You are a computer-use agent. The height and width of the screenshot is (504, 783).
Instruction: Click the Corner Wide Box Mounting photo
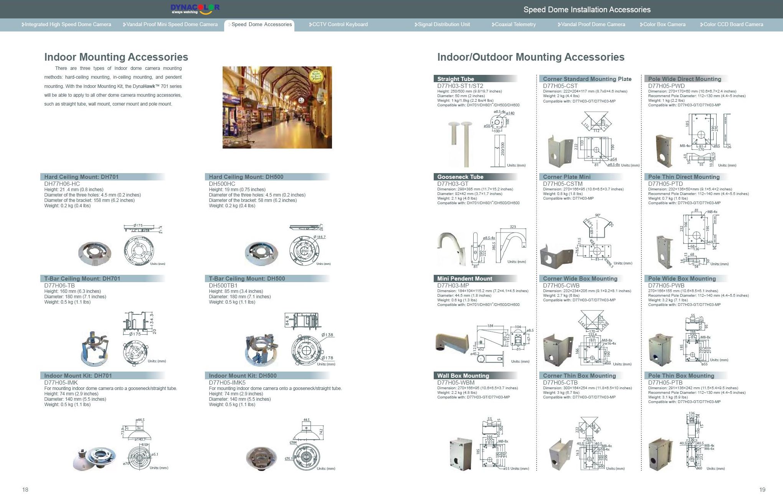[558, 350]
